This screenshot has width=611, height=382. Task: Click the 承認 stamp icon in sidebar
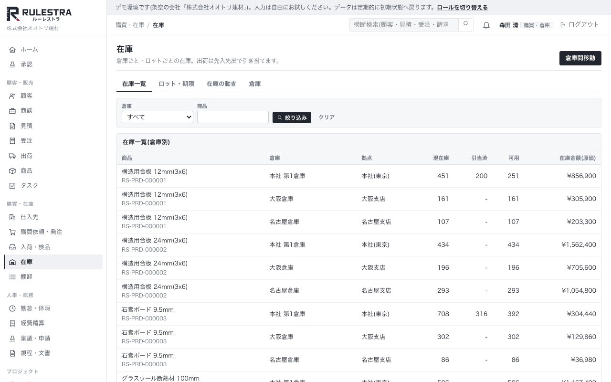(12, 64)
